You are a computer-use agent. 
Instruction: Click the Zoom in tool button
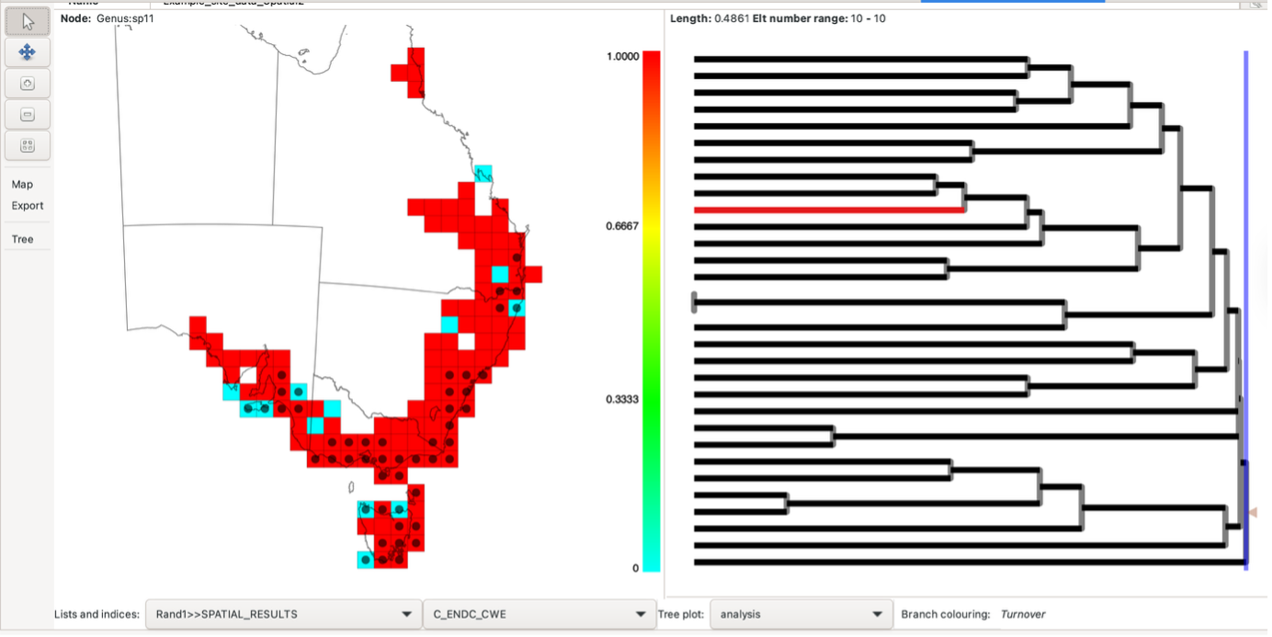click(27, 84)
